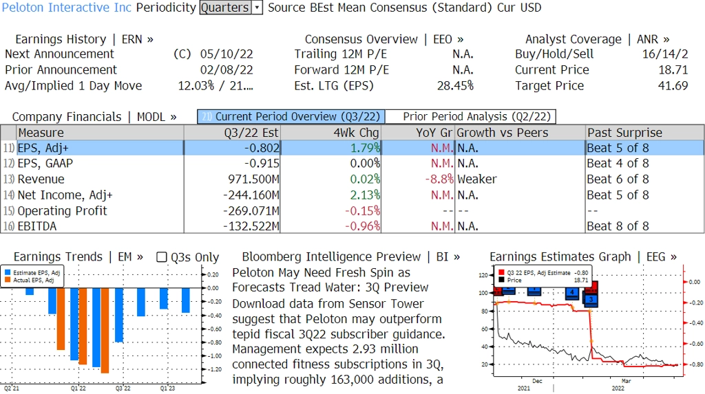Open Consensus Overview EEO link
Viewport: 705px width, 394px height.
384,39
